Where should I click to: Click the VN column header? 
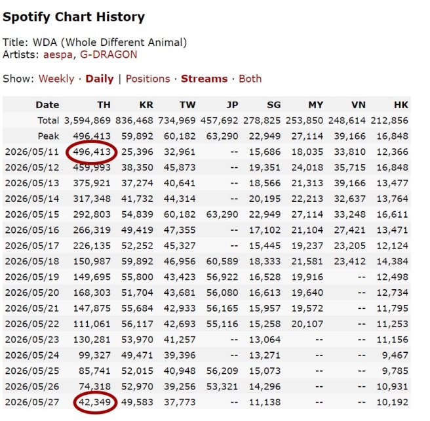[x=359, y=105]
